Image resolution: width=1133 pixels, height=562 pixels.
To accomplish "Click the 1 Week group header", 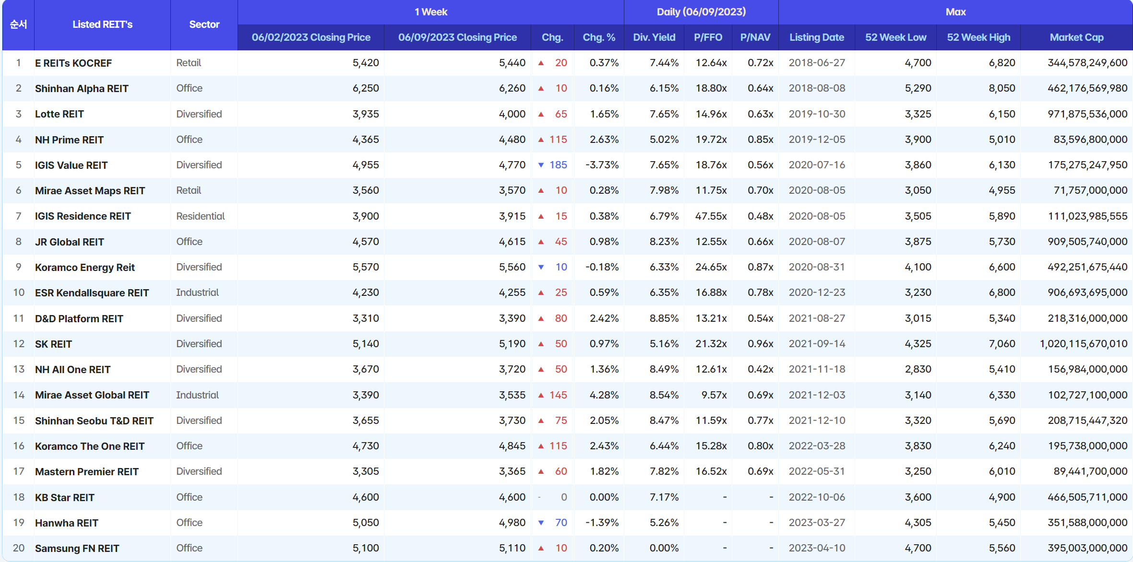I will pos(431,12).
